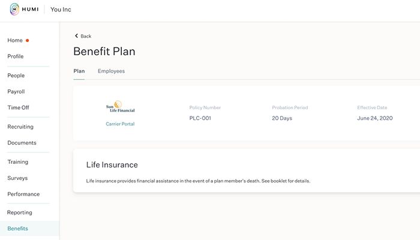Screen dimensions: 420x240
Task: Go to Home in sidebar
Action: (x=15, y=40)
